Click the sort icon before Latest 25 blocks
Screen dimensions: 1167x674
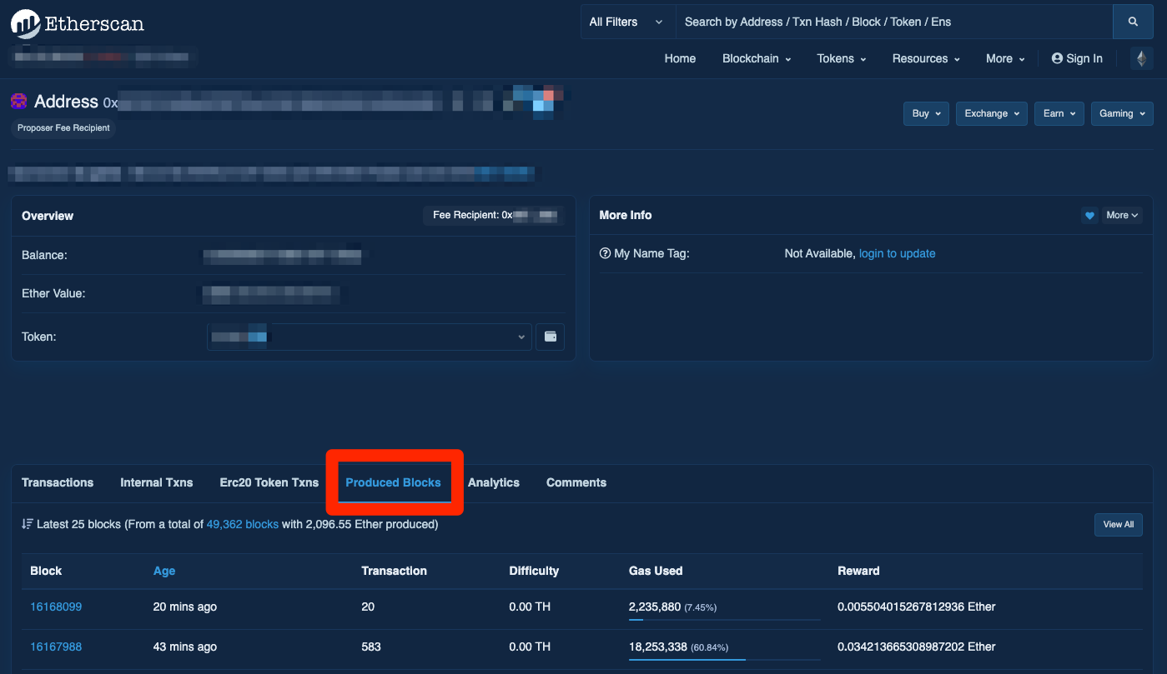pyautogui.click(x=28, y=524)
